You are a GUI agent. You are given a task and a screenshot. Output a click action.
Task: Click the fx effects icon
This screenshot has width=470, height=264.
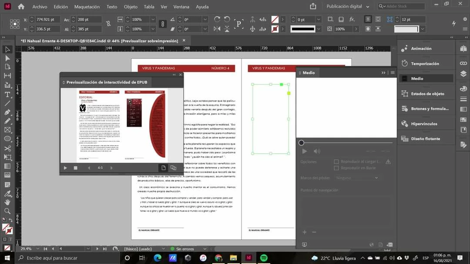(x=352, y=19)
